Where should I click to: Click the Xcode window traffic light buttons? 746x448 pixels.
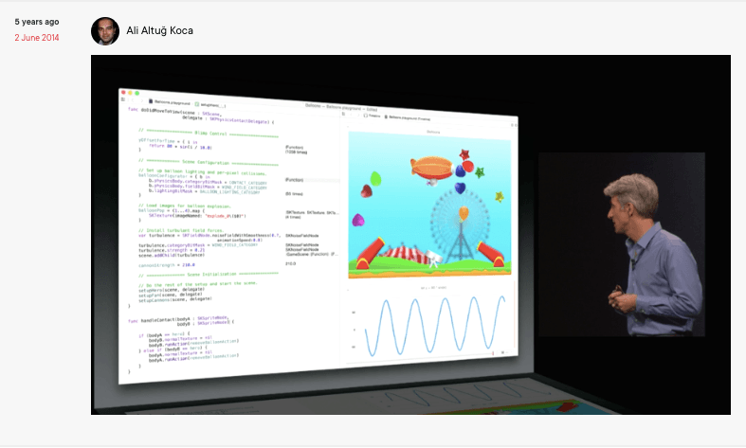(x=129, y=92)
